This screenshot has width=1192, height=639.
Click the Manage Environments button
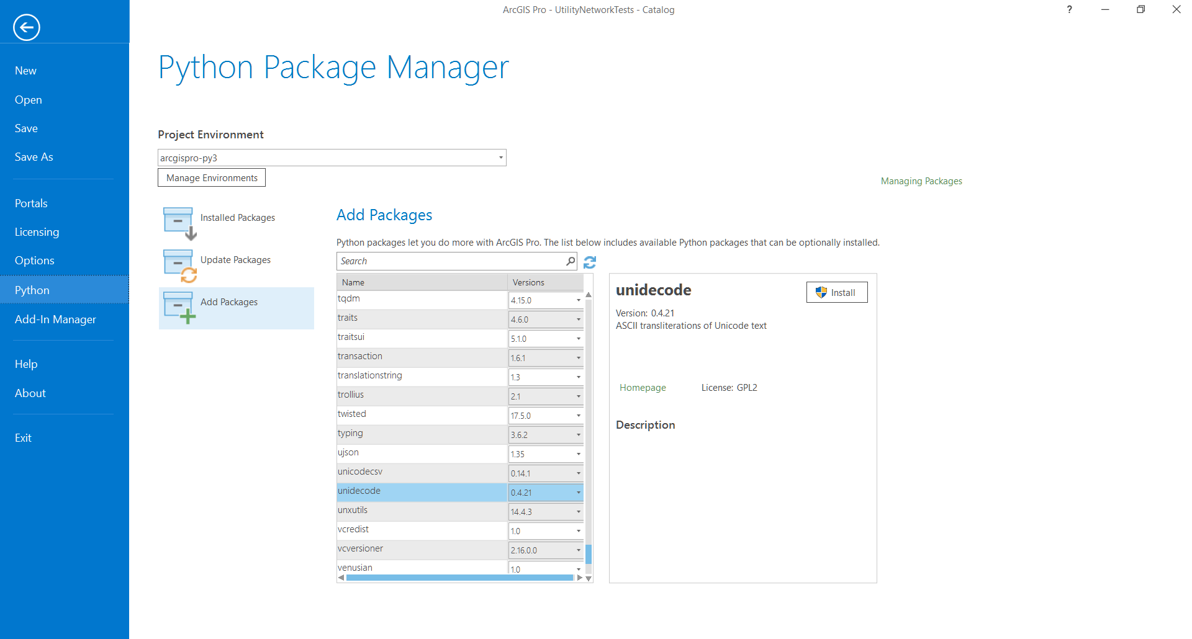coord(212,178)
